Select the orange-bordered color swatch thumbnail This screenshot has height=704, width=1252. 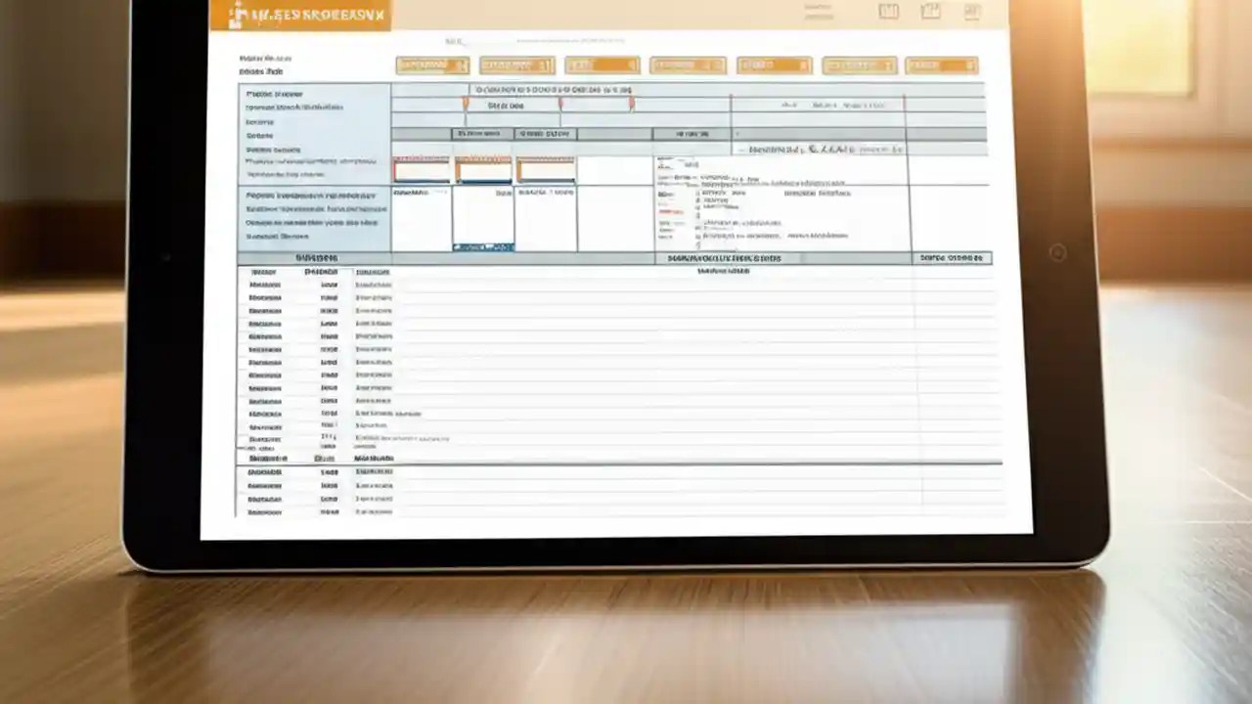tap(482, 168)
